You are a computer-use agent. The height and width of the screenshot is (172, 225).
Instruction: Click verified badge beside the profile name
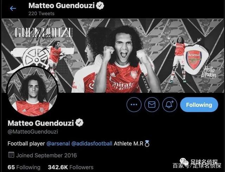[81, 123]
